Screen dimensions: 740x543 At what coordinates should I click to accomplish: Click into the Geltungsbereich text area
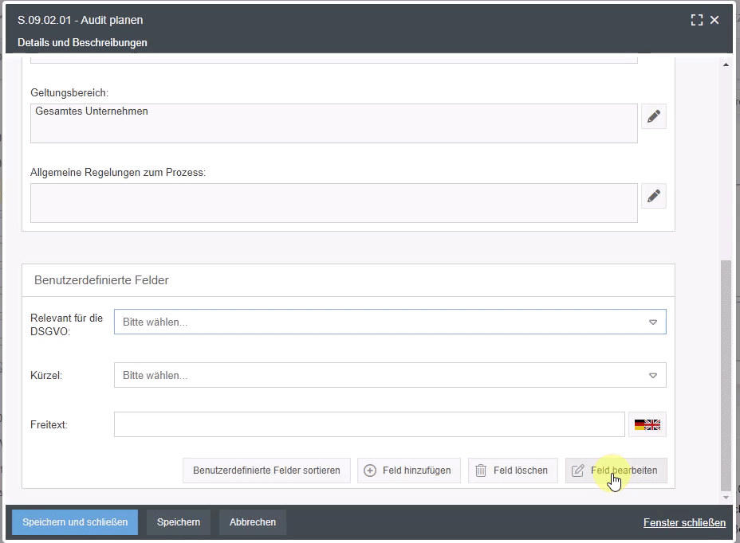pyautogui.click(x=333, y=123)
